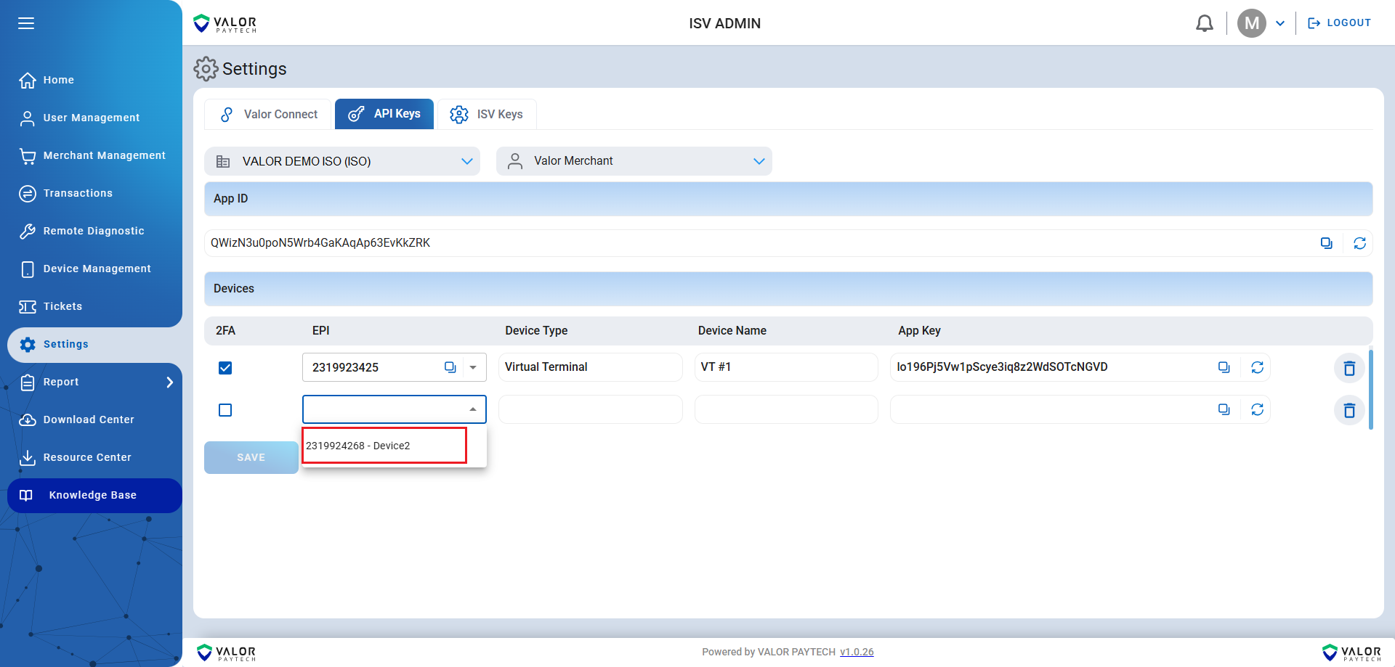Click the LOGOUT link
The height and width of the screenshot is (667, 1395).
tap(1339, 23)
